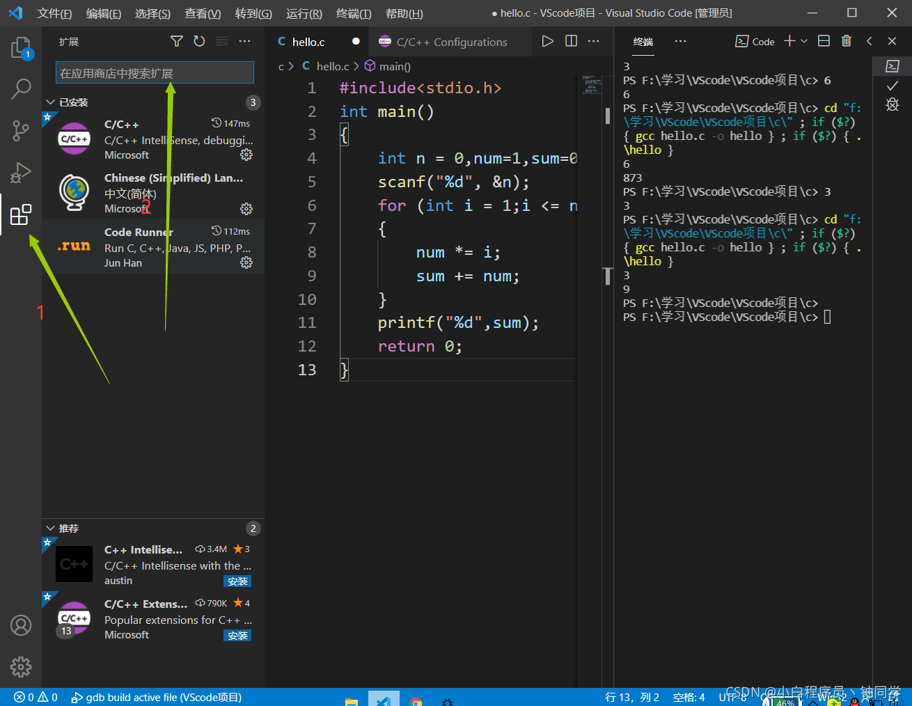
Task: Click the filter extensions funnel icon
Action: coord(177,42)
